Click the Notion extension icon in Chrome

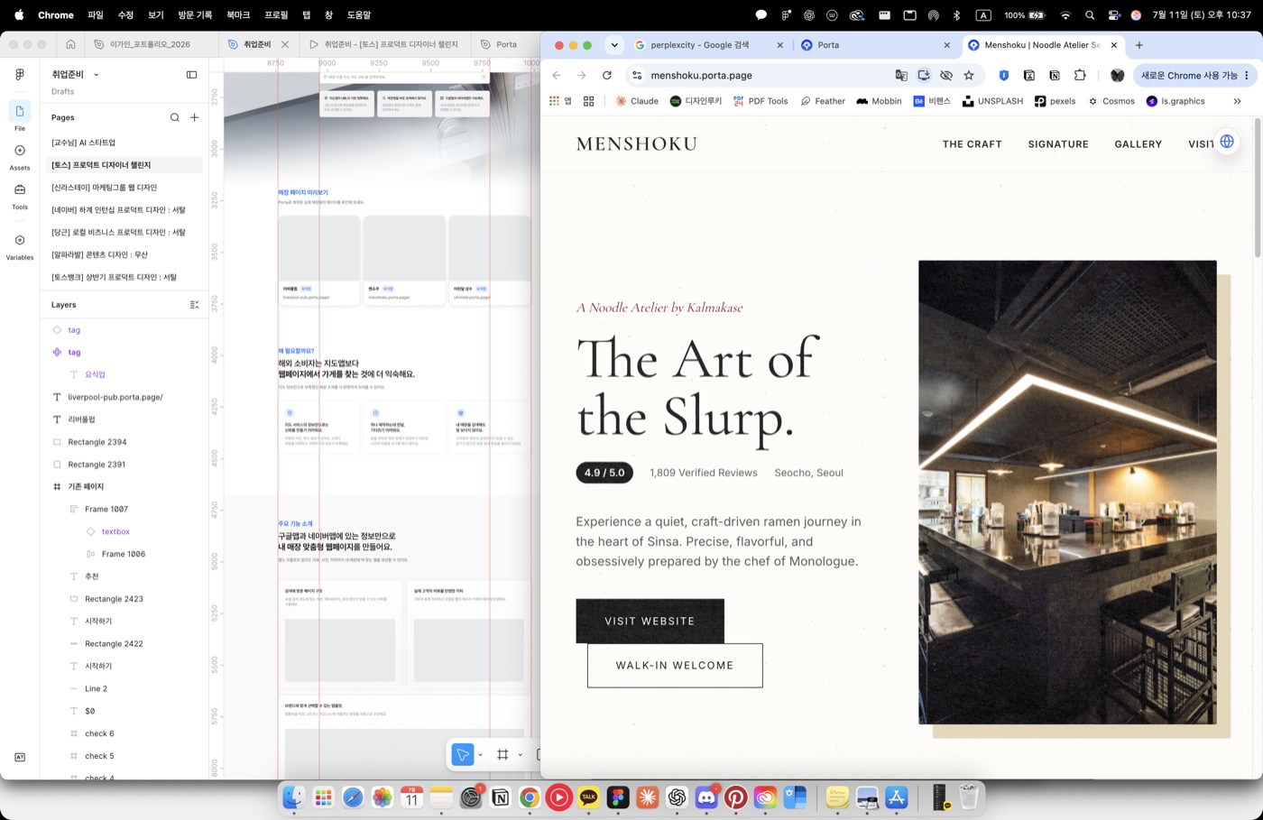1054,76
